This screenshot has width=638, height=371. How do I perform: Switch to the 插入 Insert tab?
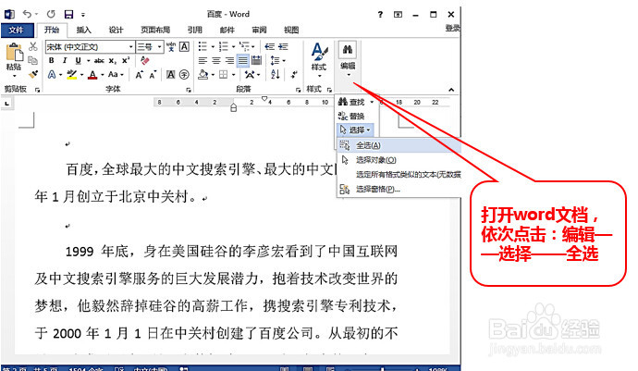click(84, 30)
